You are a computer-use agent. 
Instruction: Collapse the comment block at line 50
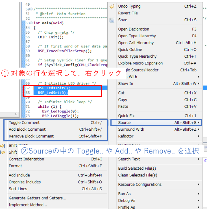point(31,9)
